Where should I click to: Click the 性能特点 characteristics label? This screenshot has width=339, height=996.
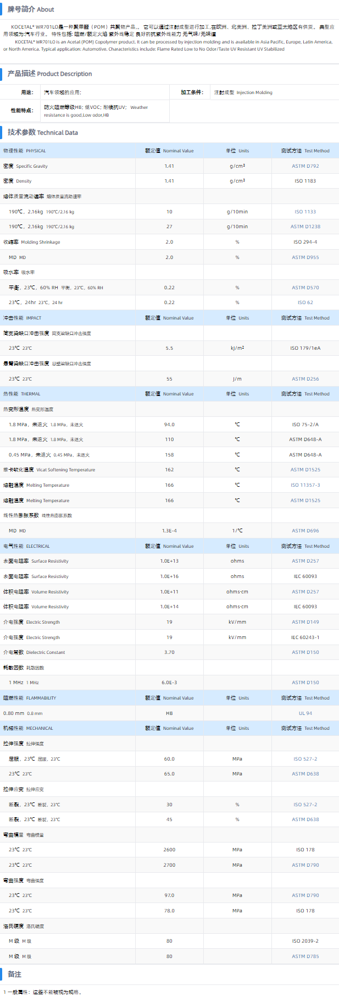(x=22, y=111)
